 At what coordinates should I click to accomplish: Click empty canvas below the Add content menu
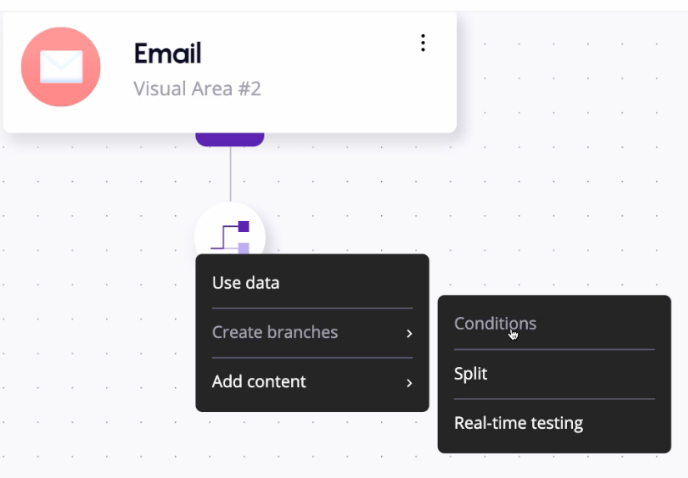click(309, 446)
